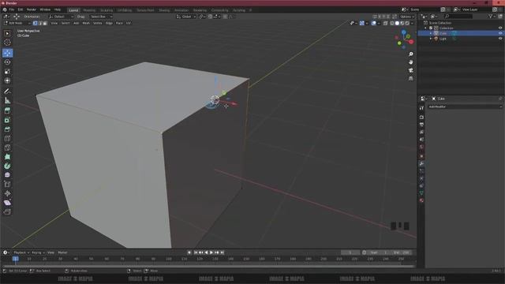Select the Extrude Region tool

[7, 111]
